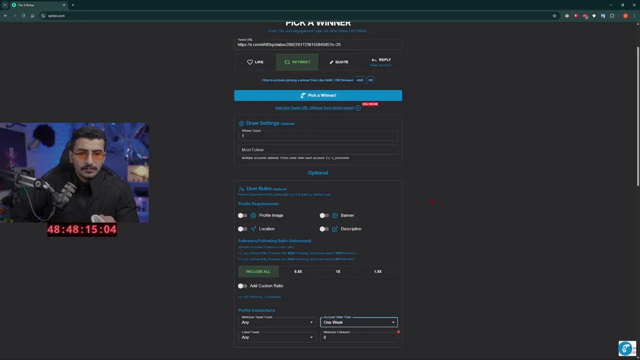The height and width of the screenshot is (360, 640).
Task: Open the Chrome profile avatar
Action: click(x=625, y=15)
